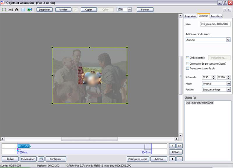Click the Annuler button
The width and height of the screenshot is (233, 168).
pyautogui.click(x=63, y=10)
